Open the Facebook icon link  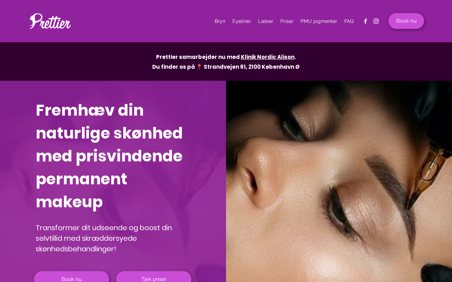click(365, 21)
